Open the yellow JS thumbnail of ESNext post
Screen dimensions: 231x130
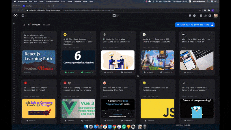tap(157, 109)
